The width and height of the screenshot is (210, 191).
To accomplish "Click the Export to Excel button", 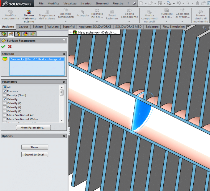I will [x=34, y=154].
